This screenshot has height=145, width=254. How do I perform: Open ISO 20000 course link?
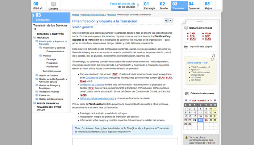(196, 78)
